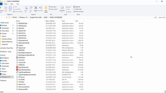166x93 pixels.
Task: Select the VCL40.BPL file
Action: click(20, 80)
